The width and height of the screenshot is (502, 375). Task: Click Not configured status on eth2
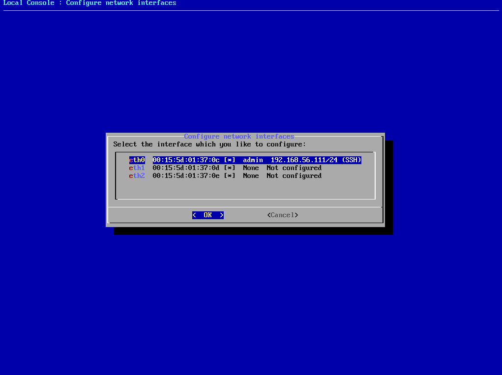(294, 175)
